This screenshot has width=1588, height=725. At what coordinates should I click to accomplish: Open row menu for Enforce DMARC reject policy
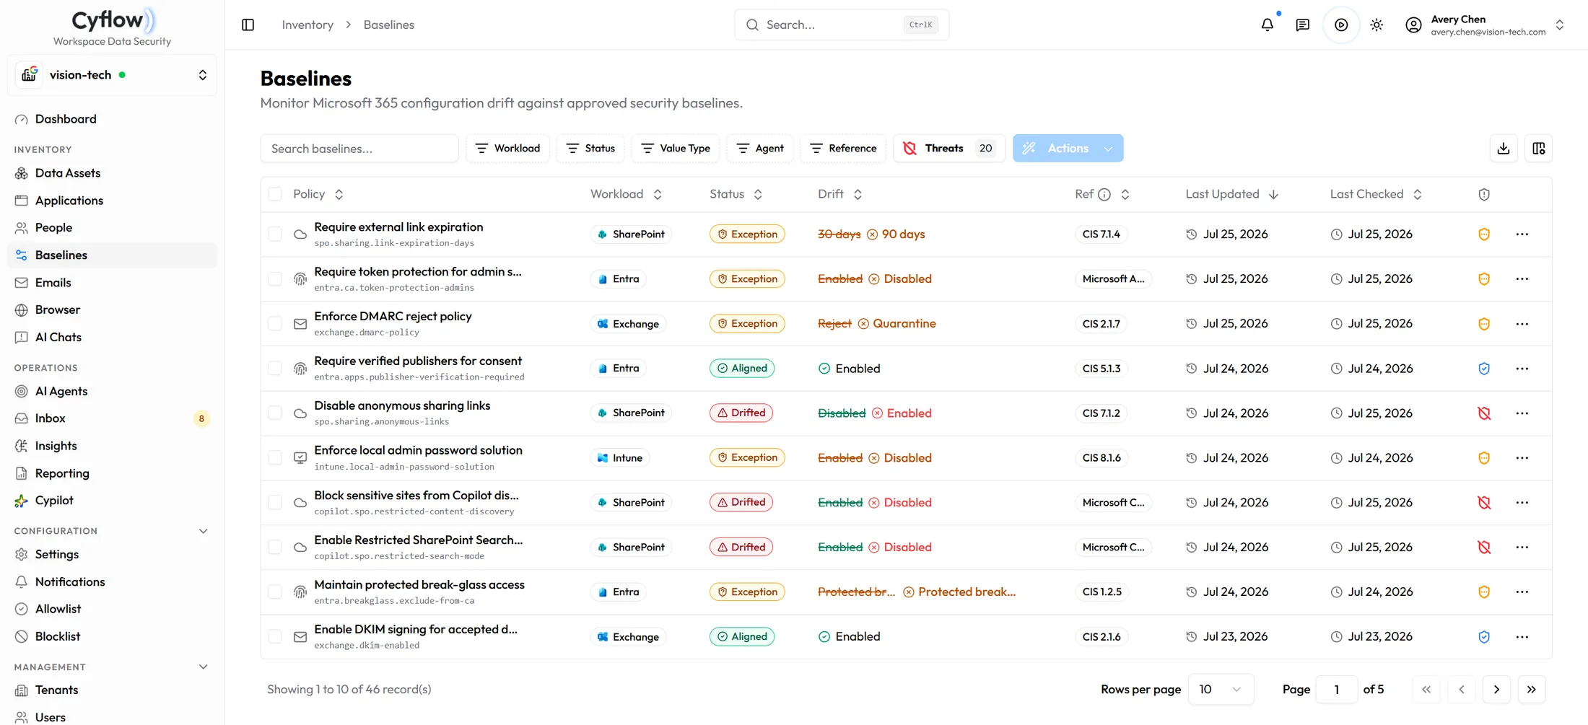click(1522, 323)
